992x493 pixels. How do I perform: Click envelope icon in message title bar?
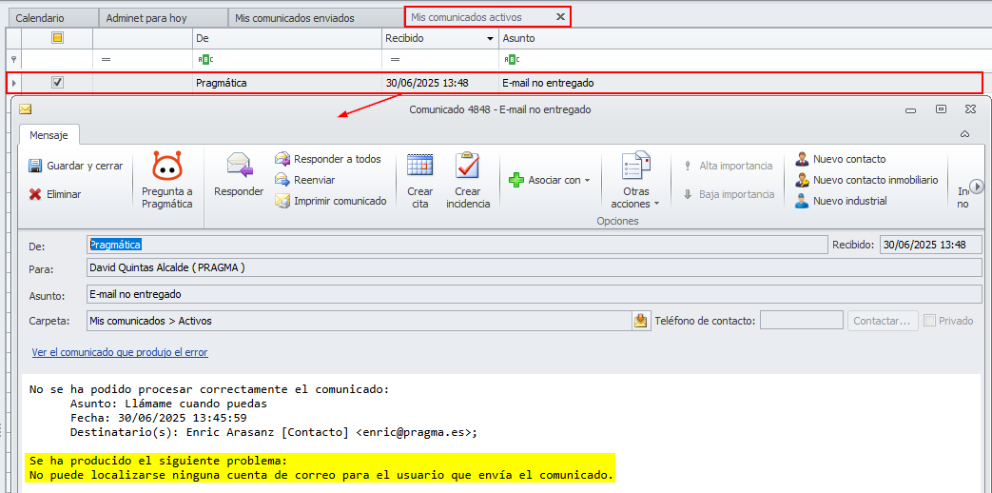(26, 108)
